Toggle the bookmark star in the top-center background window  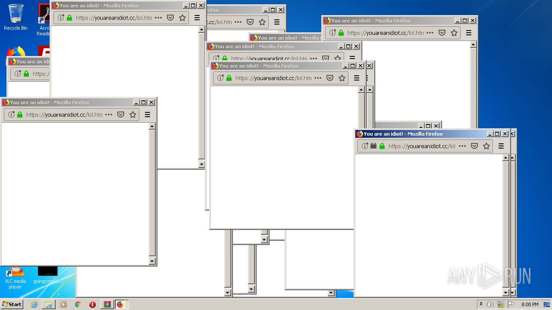[262, 22]
